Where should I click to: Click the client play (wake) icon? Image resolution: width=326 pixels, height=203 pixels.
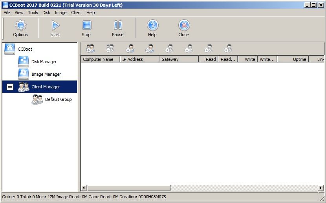point(208,48)
